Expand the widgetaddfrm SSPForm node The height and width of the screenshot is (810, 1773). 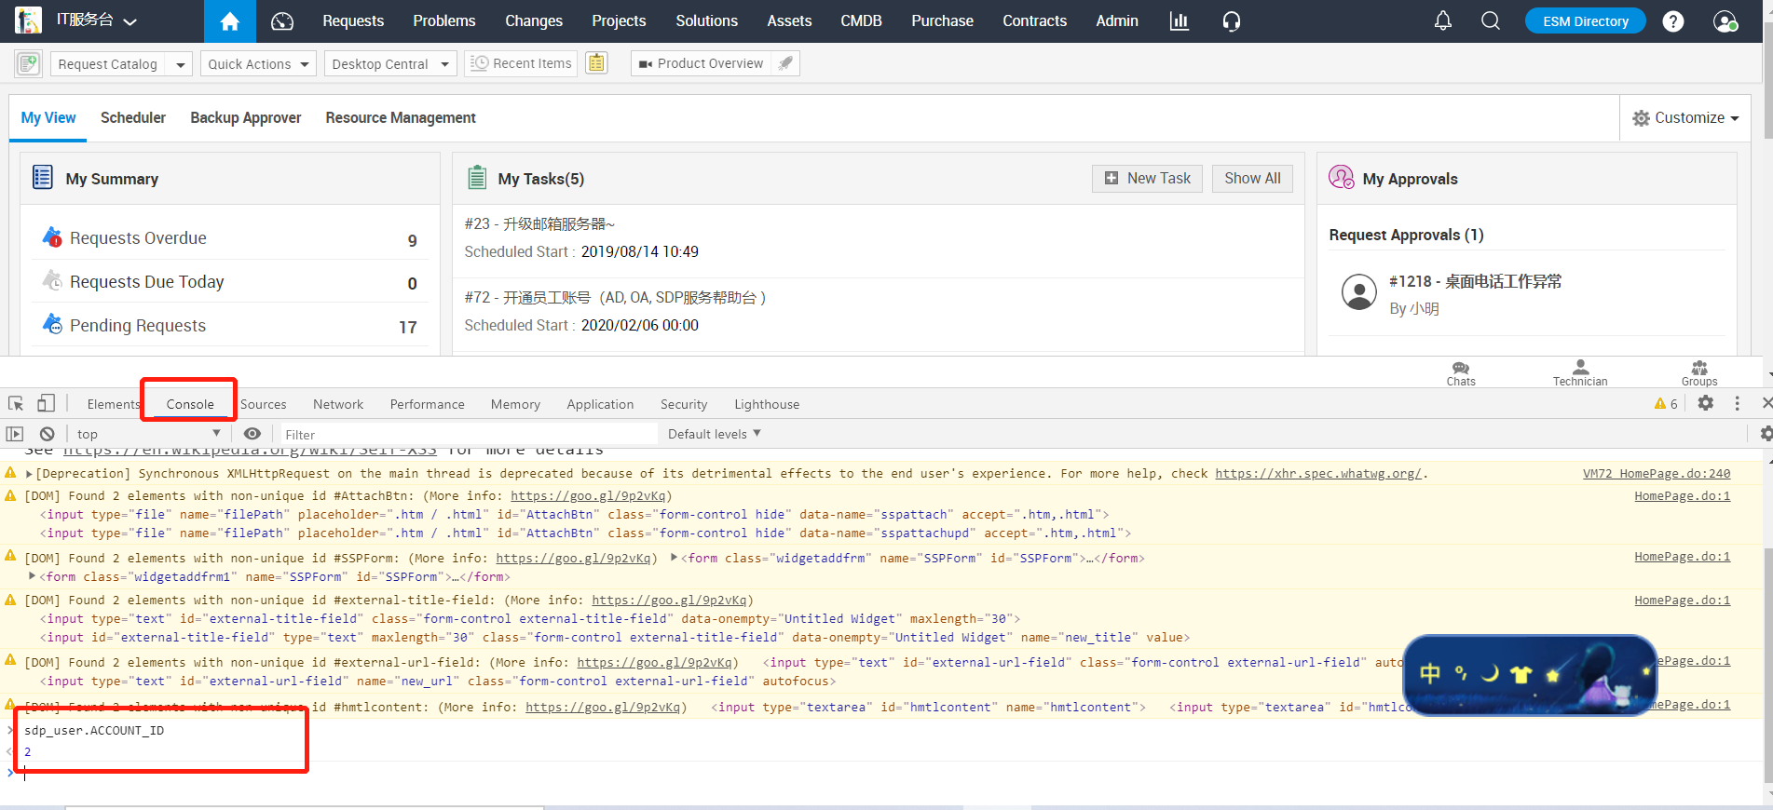click(x=675, y=558)
